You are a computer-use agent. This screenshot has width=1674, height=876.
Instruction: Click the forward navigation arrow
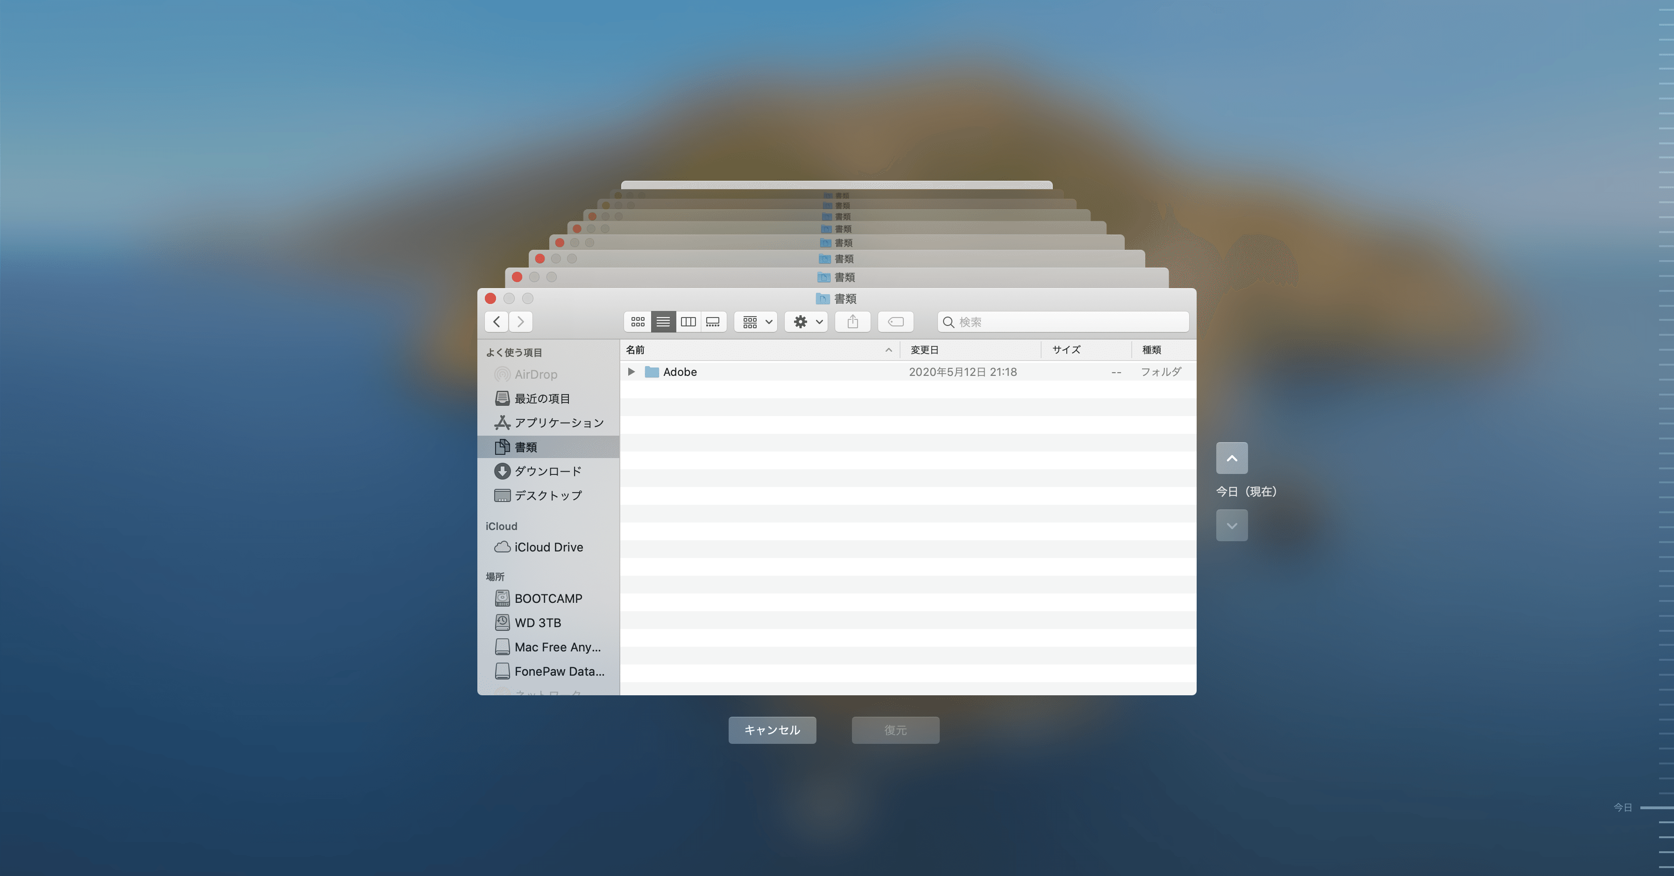[519, 321]
